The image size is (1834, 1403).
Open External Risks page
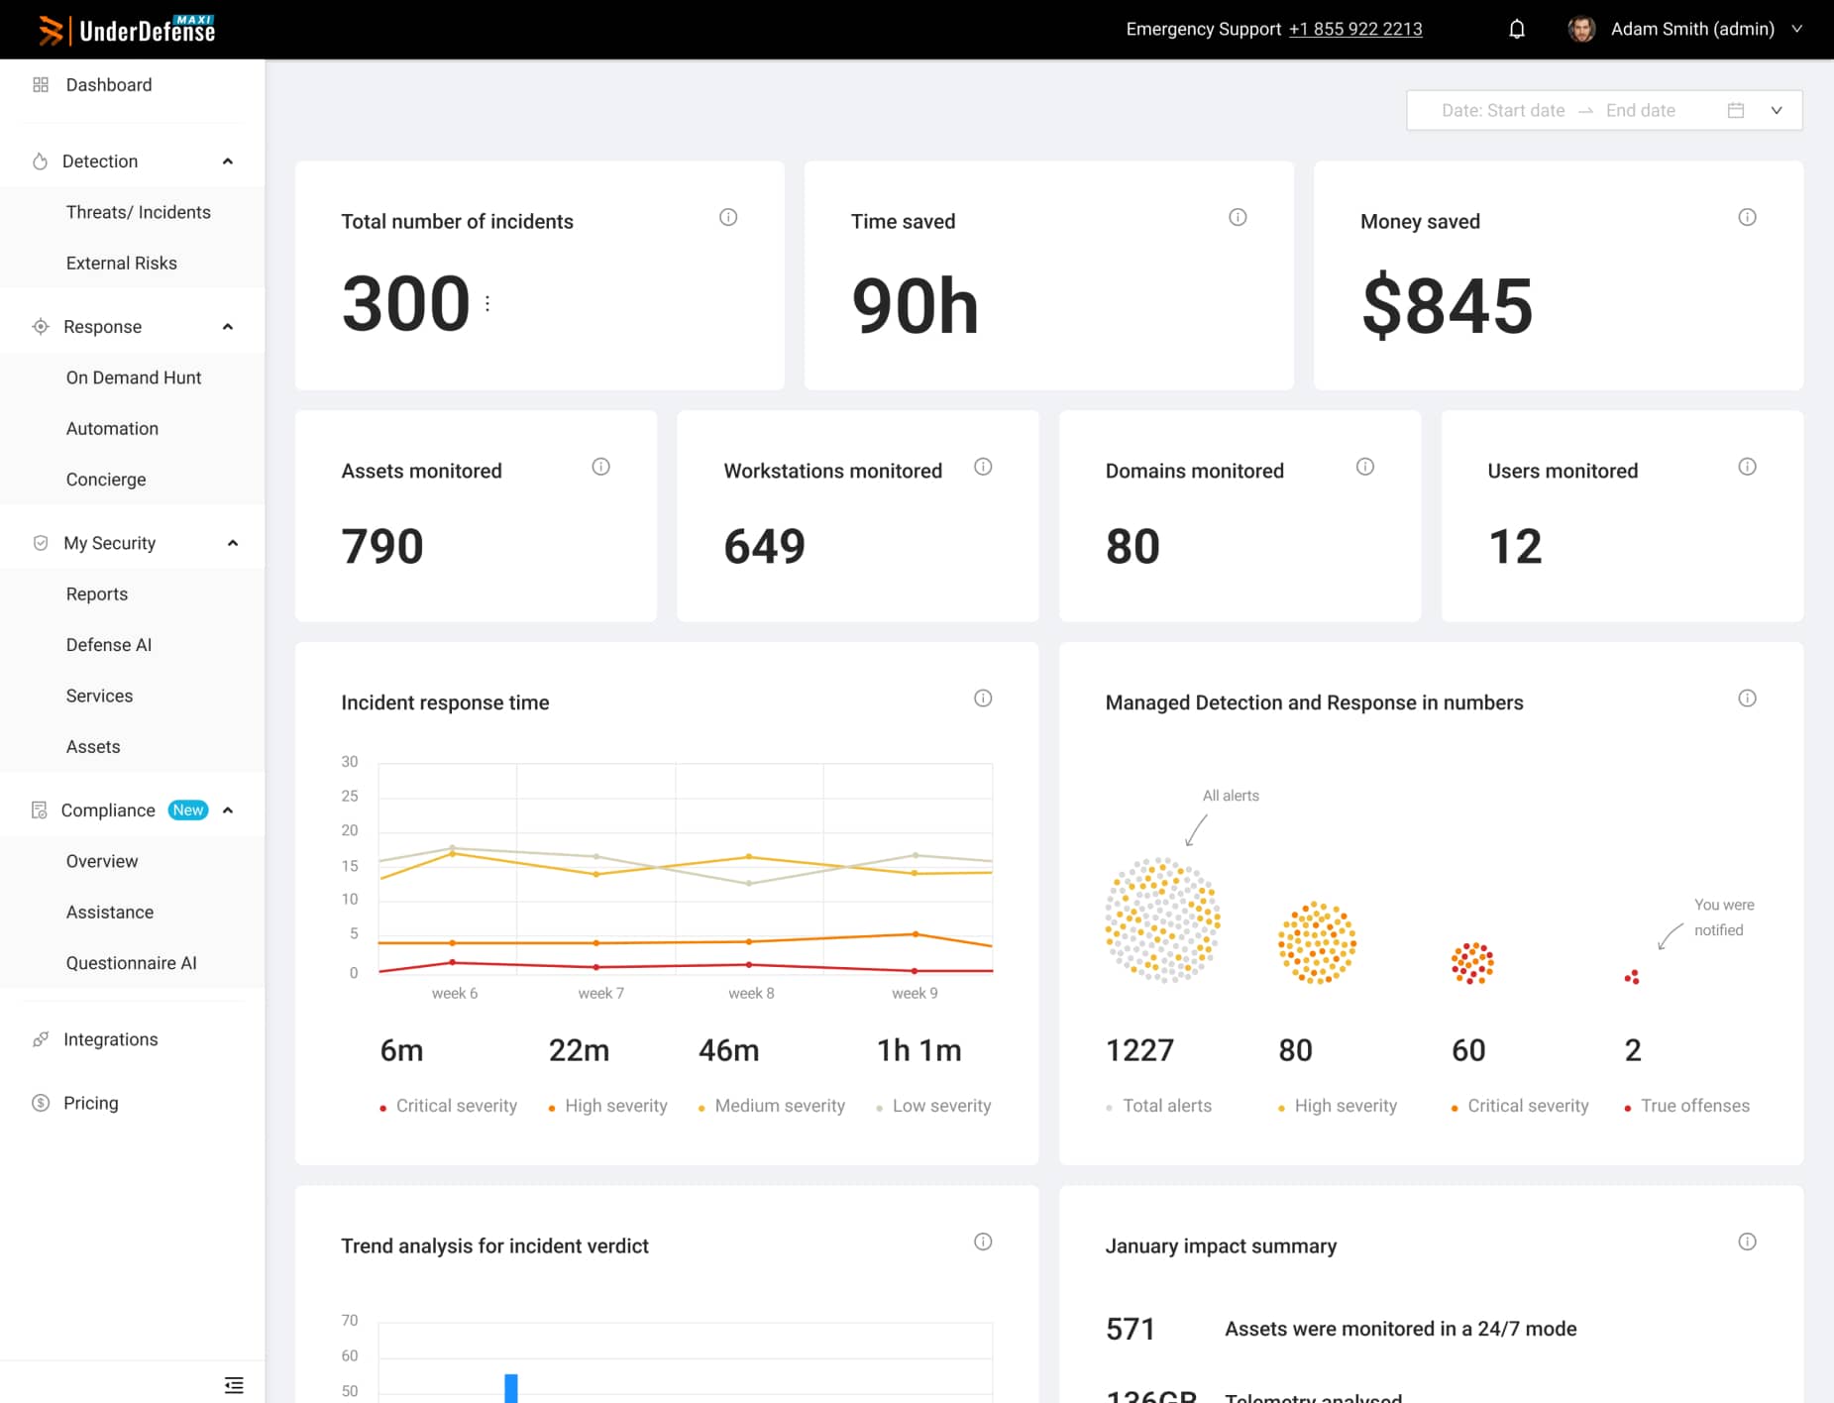121,263
